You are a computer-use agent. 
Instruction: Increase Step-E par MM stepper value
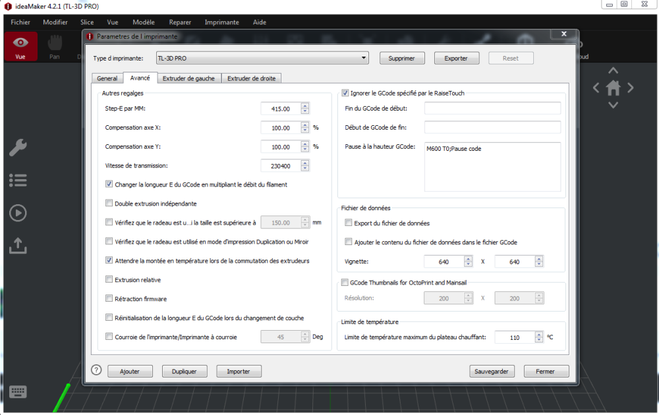(305, 106)
